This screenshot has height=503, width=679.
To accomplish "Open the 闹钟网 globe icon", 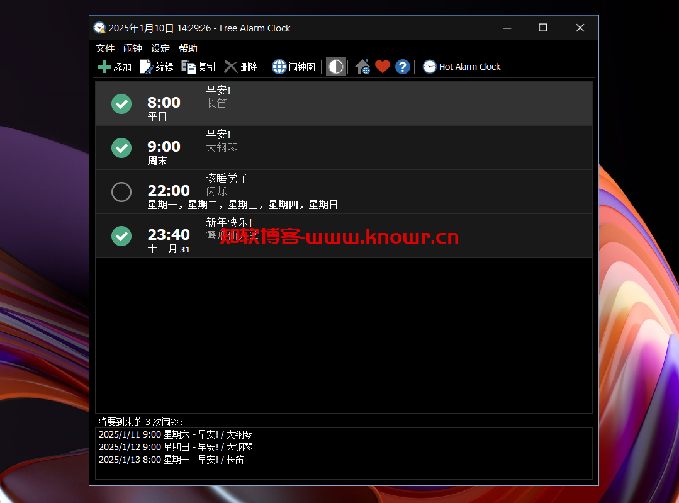I will [279, 67].
